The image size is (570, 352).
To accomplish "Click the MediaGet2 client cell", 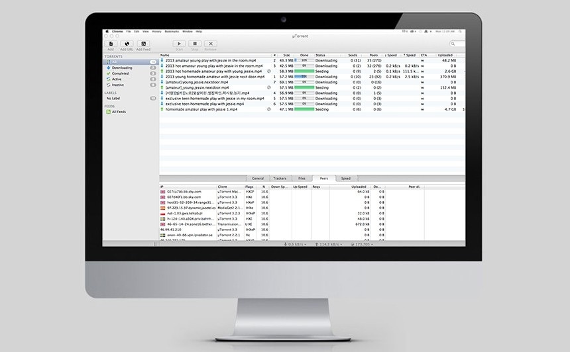I will coord(230,208).
